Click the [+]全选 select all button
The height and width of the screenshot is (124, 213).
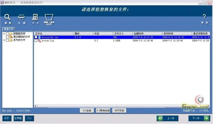pyautogui.click(x=87, y=110)
